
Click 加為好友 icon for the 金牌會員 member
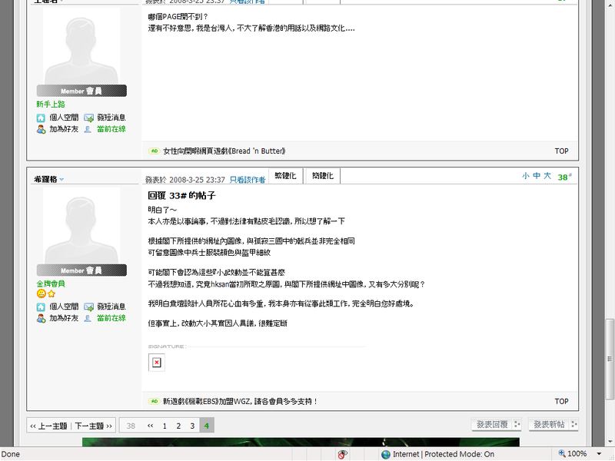tap(41, 318)
